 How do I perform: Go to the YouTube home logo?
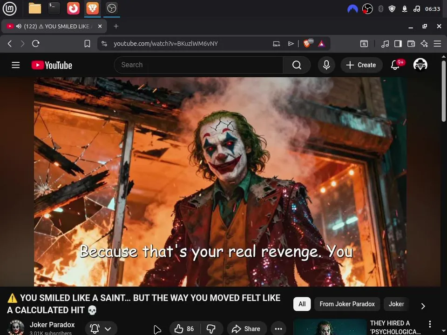(x=52, y=65)
